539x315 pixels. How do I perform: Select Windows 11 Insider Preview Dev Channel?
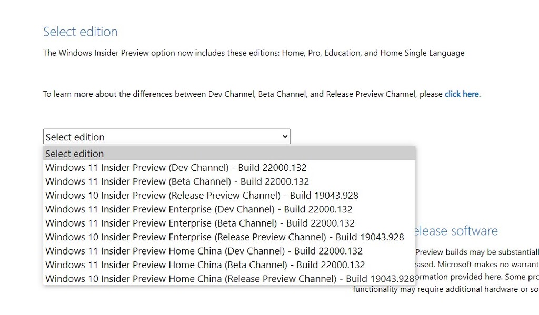coord(175,167)
